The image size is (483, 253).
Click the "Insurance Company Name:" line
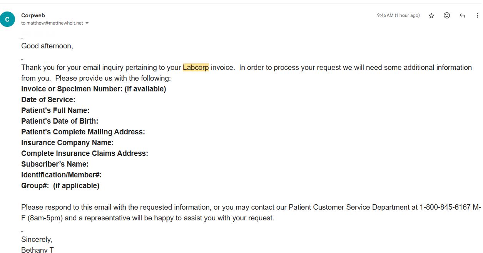tap(67, 143)
